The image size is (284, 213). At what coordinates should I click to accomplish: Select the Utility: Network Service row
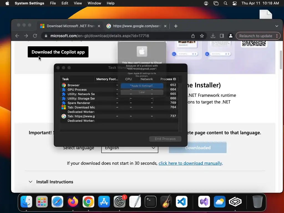pyautogui.click(x=119, y=94)
